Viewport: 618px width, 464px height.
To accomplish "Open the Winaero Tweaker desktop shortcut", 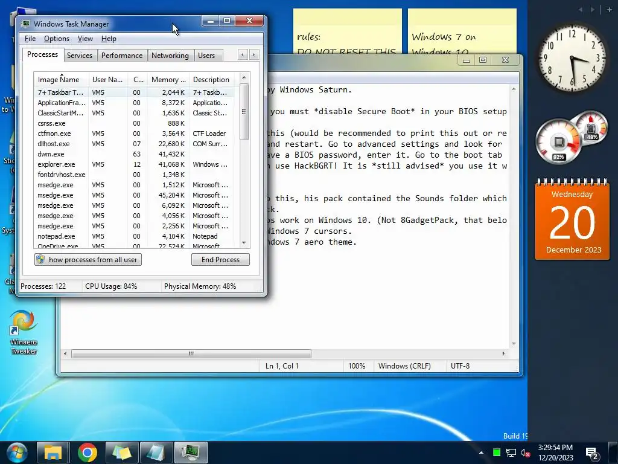I will 24,332.
